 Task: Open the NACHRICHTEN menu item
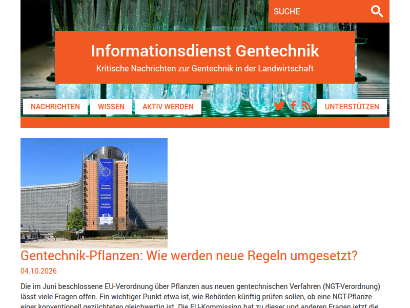(55, 107)
